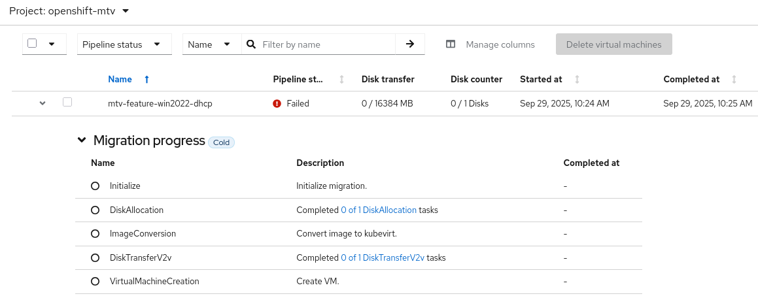Screen dimensions: 758x296
Task: Toggle the select-all checkbox in toolbar
Action: click(x=32, y=44)
